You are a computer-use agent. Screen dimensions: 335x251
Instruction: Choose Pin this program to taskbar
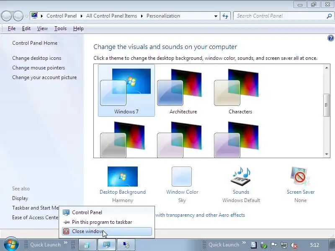(107, 222)
